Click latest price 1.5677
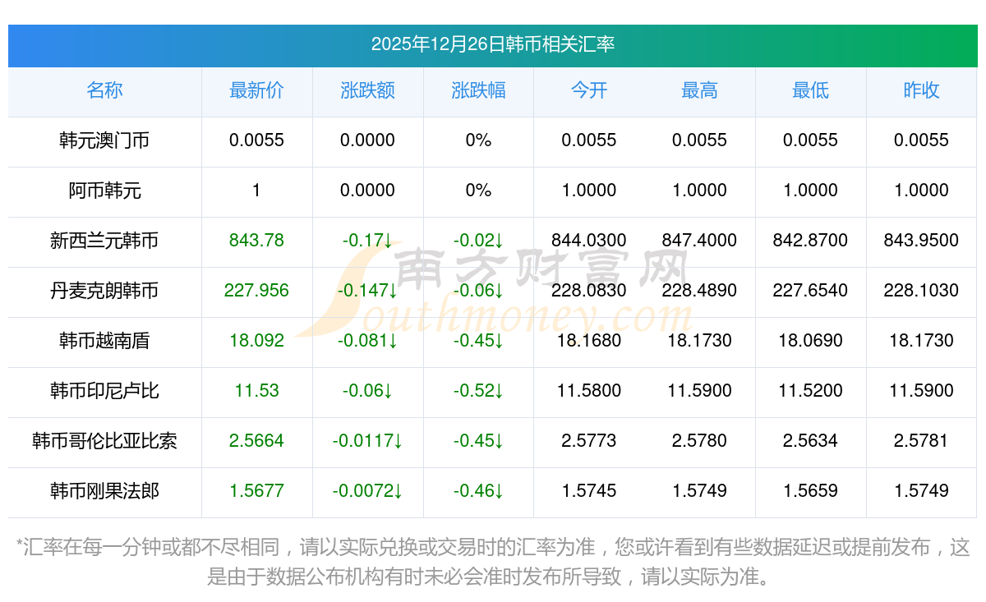 (x=256, y=491)
